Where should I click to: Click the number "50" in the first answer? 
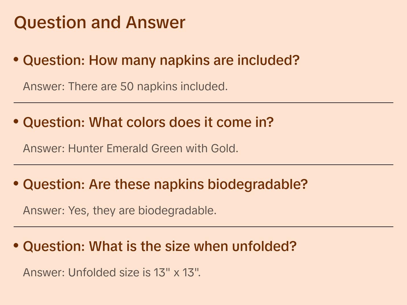(127, 86)
